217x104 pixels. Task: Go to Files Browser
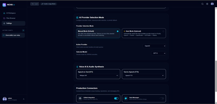point(13,18)
